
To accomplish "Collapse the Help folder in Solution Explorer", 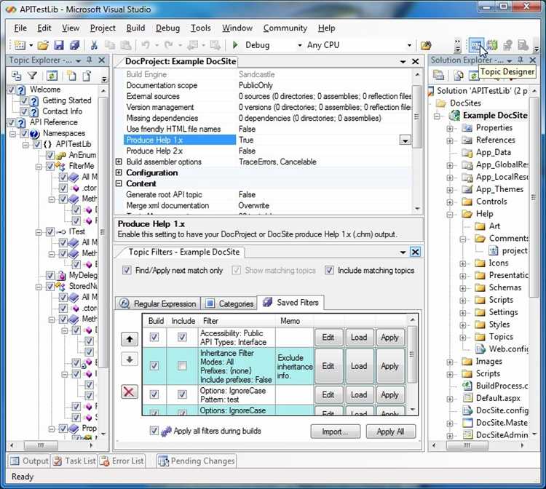I will point(450,215).
